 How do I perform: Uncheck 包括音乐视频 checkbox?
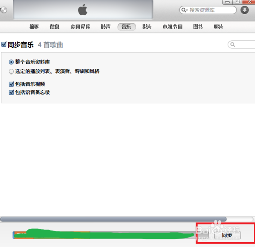coord(11,84)
